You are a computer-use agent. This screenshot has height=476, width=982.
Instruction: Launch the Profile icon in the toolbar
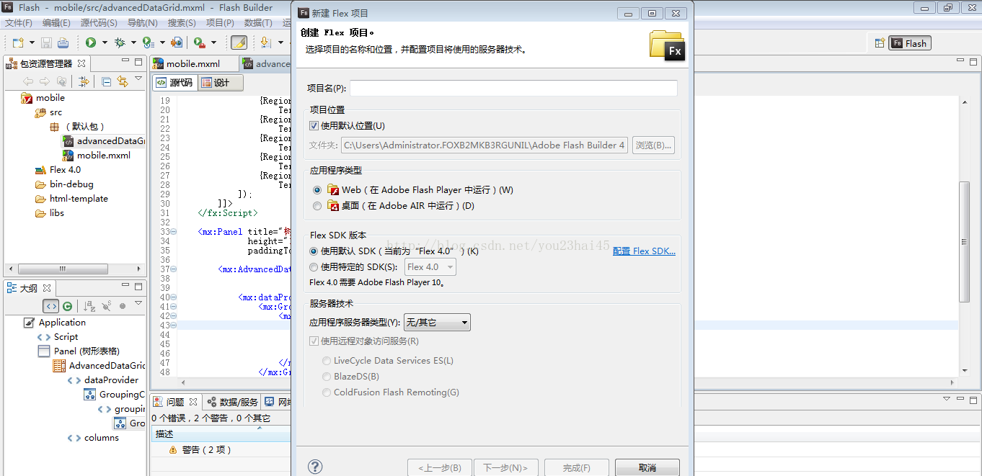(148, 43)
